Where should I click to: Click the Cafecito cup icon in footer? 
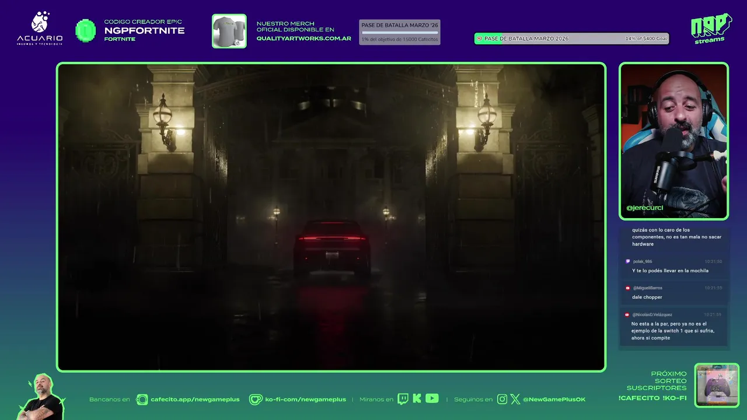[142, 399]
